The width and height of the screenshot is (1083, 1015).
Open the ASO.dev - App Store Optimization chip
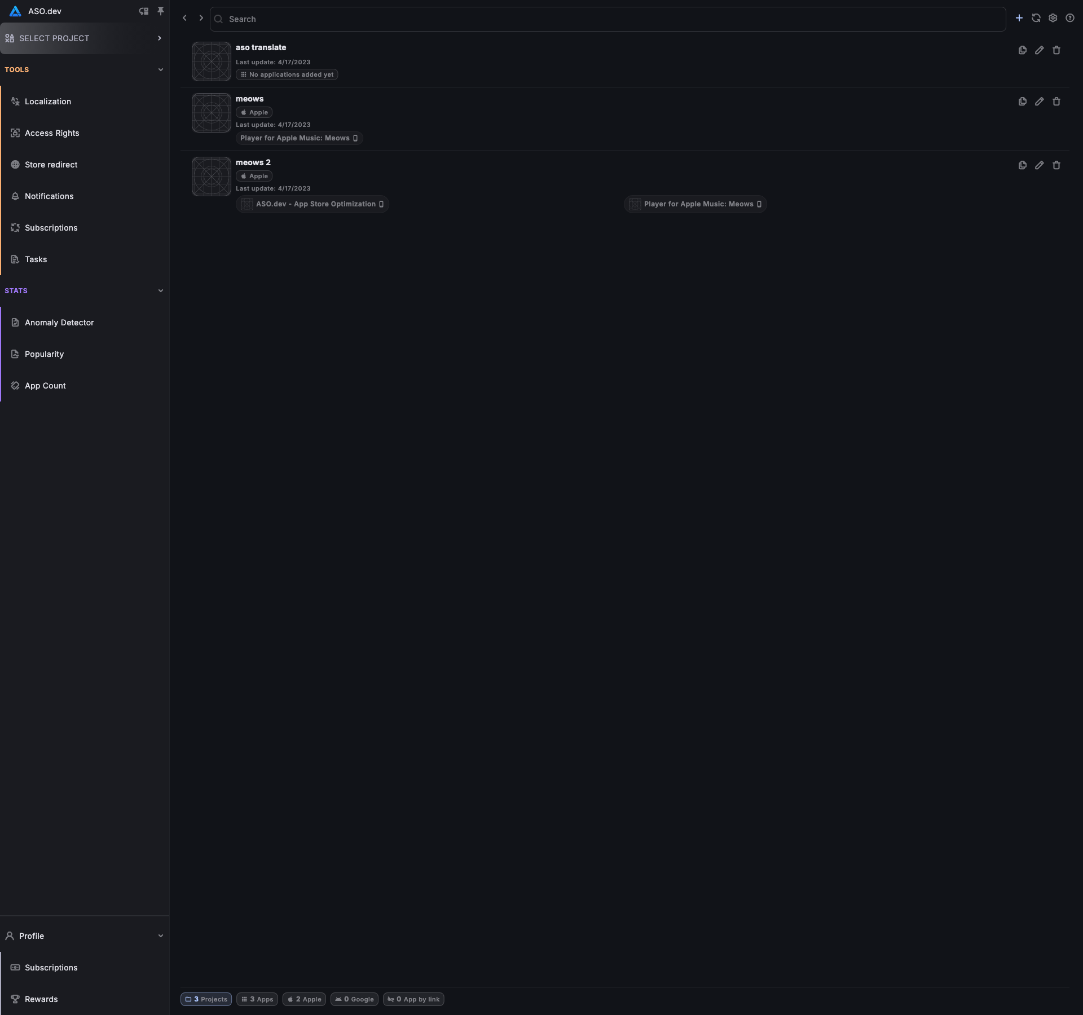312,204
